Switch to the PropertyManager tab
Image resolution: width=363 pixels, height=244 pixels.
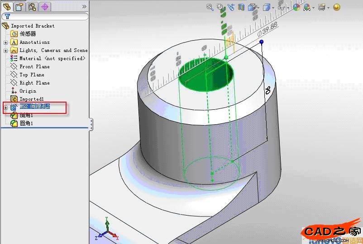click(19, 6)
